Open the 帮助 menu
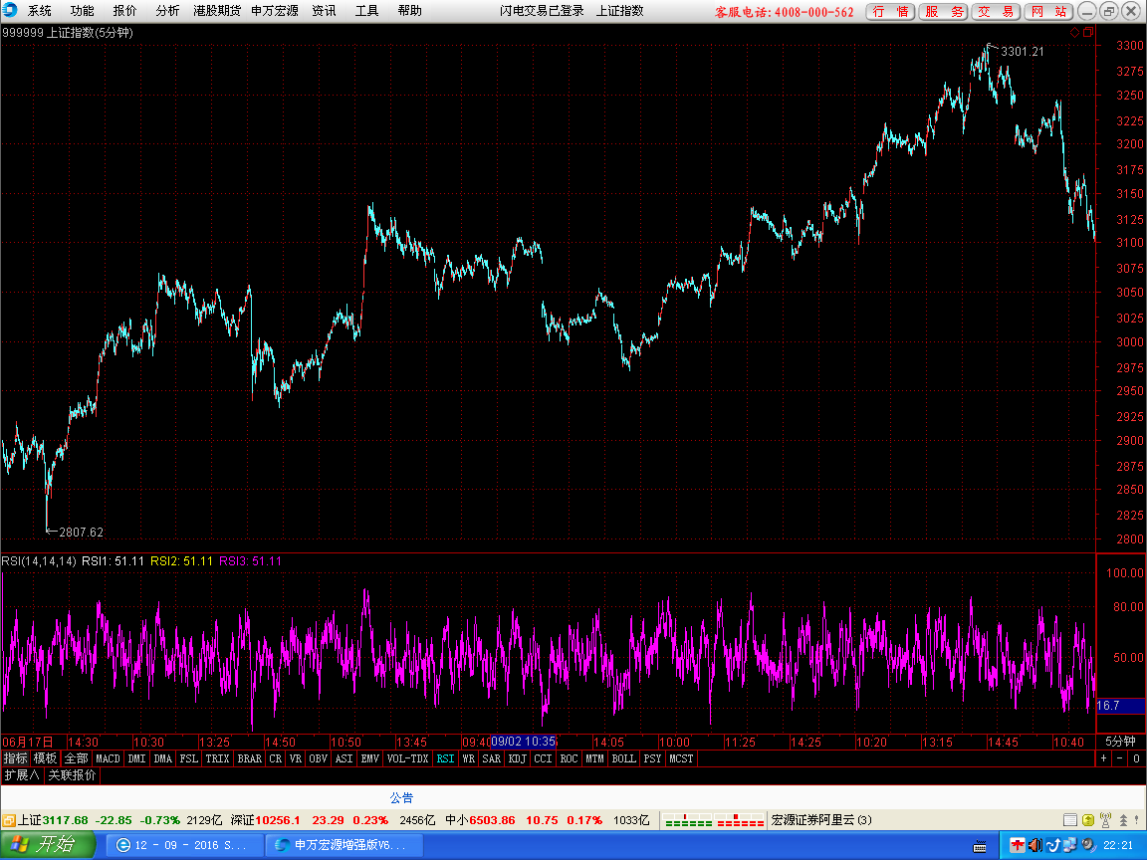Viewport: 1147px width, 860px height. click(x=409, y=11)
